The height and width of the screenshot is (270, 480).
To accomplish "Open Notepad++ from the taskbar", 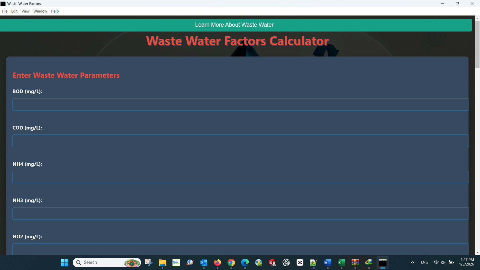I will point(313,262).
